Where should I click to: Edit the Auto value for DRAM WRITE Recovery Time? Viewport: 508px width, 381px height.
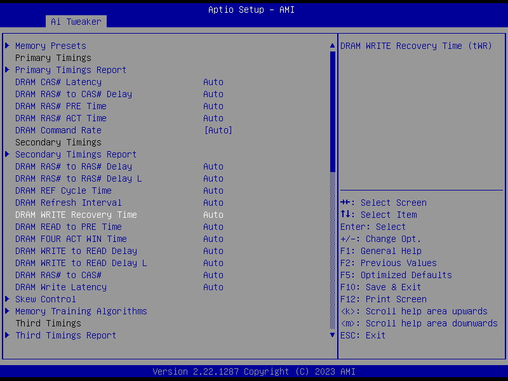[213, 215]
